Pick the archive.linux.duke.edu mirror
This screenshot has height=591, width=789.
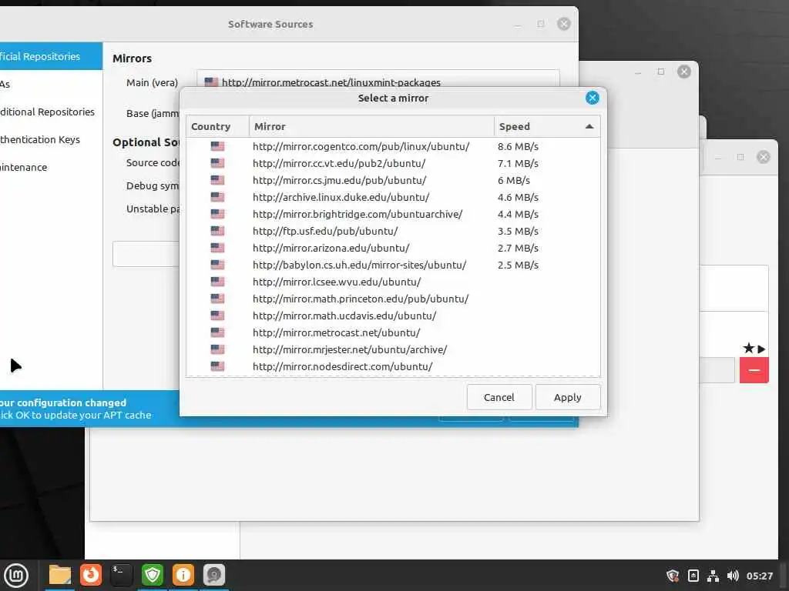(x=393, y=197)
